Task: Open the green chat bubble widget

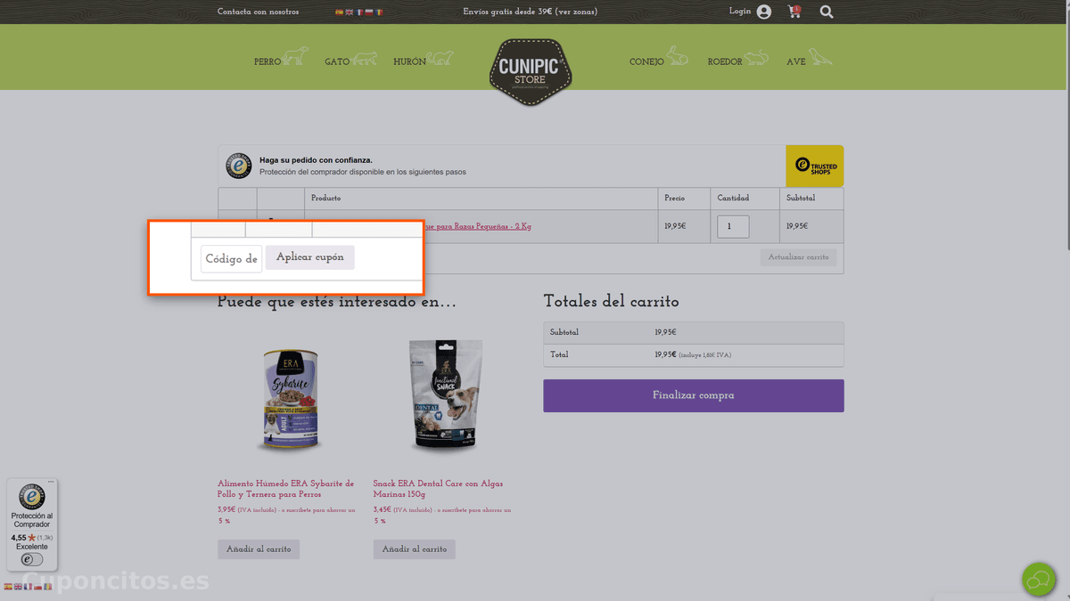Action: pyautogui.click(x=1038, y=580)
